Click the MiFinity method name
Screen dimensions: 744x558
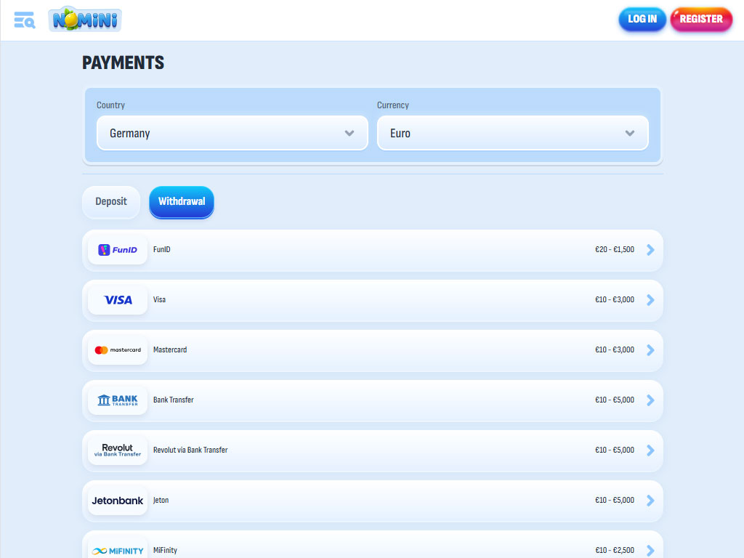[x=165, y=551]
